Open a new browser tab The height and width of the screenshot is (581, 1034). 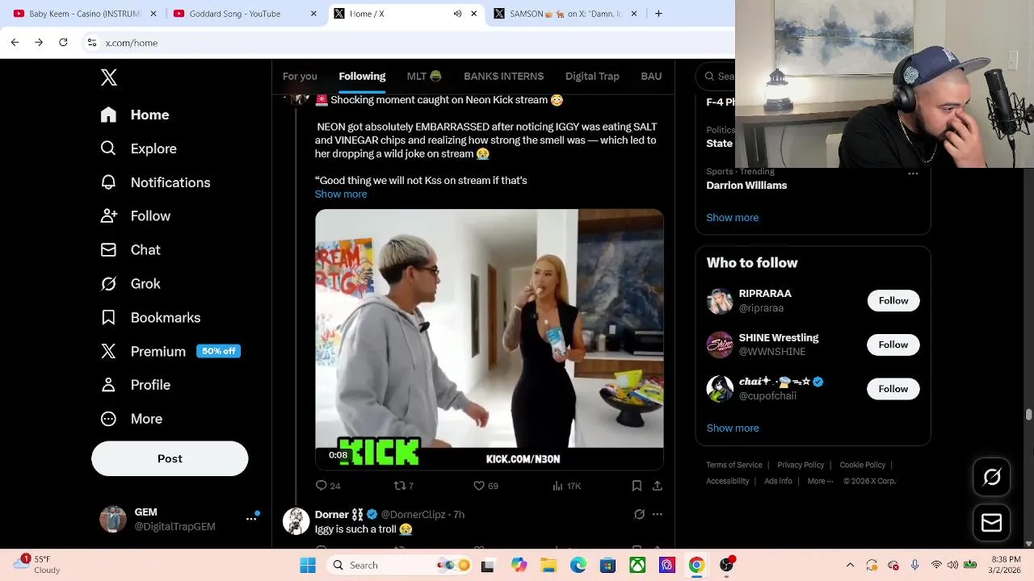(x=658, y=14)
